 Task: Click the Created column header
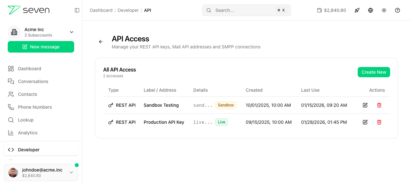tap(254, 90)
